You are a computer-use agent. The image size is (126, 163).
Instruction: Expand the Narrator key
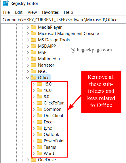[28, 65]
